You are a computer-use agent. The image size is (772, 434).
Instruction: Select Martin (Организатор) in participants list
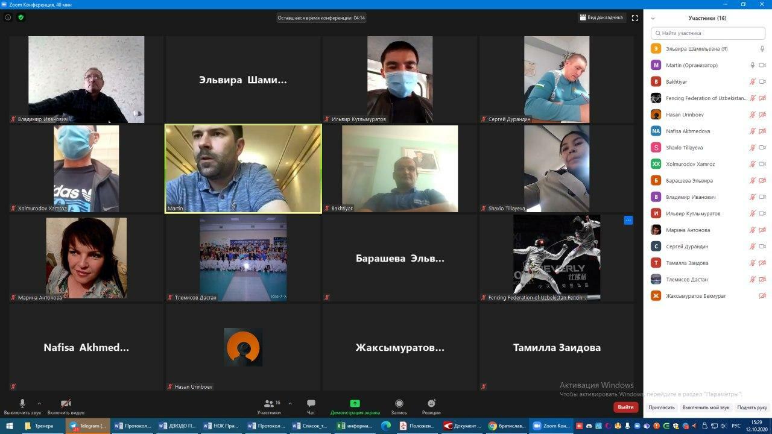point(707,65)
